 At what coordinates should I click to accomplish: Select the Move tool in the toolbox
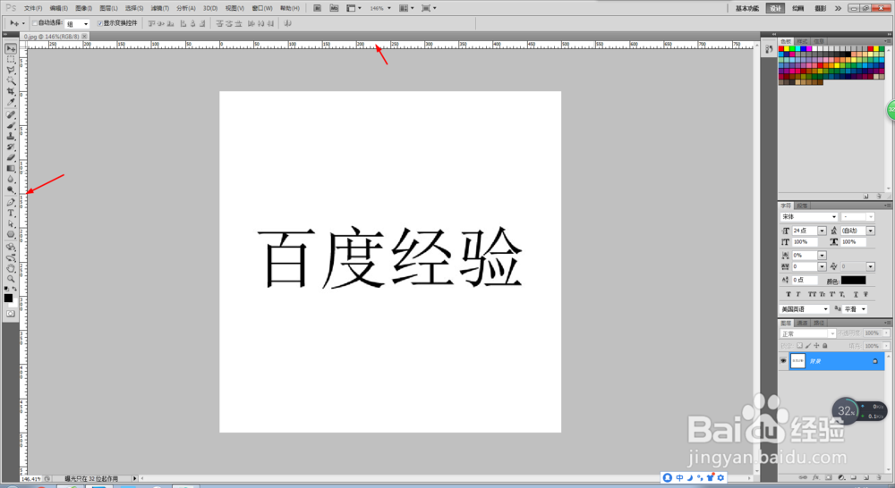click(11, 49)
